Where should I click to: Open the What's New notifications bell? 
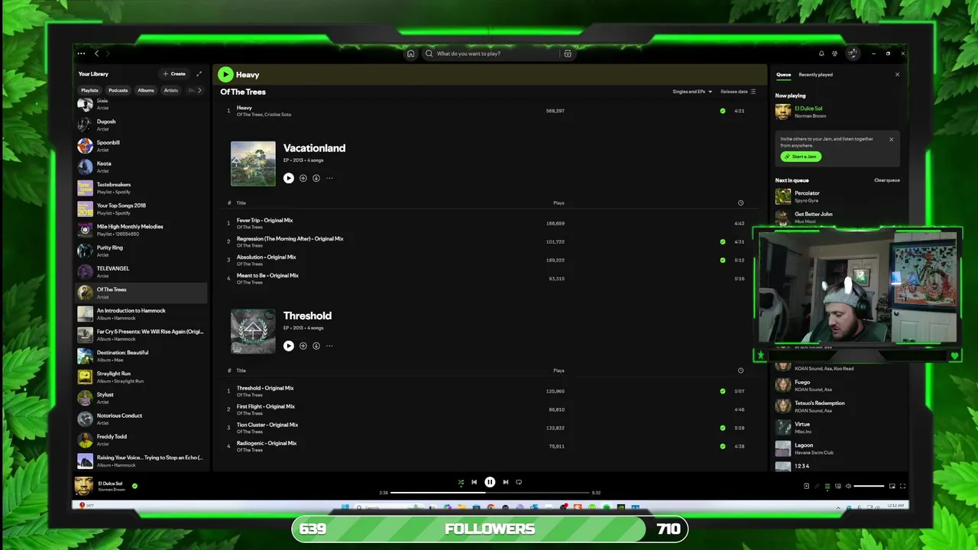[821, 53]
